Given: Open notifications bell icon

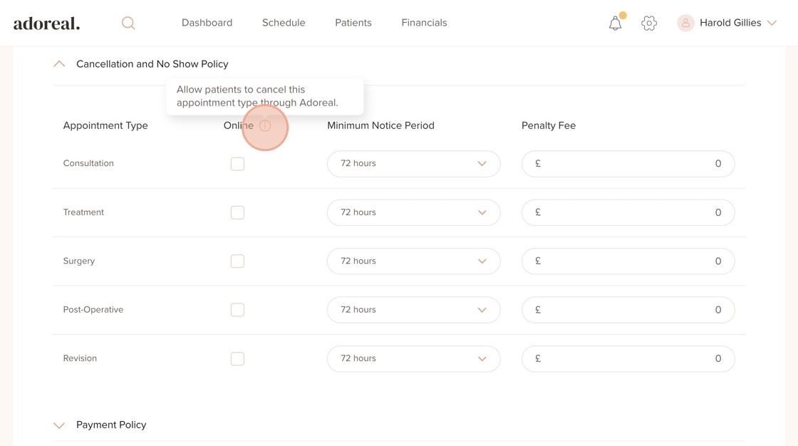Looking at the screenshot, I should click(615, 24).
